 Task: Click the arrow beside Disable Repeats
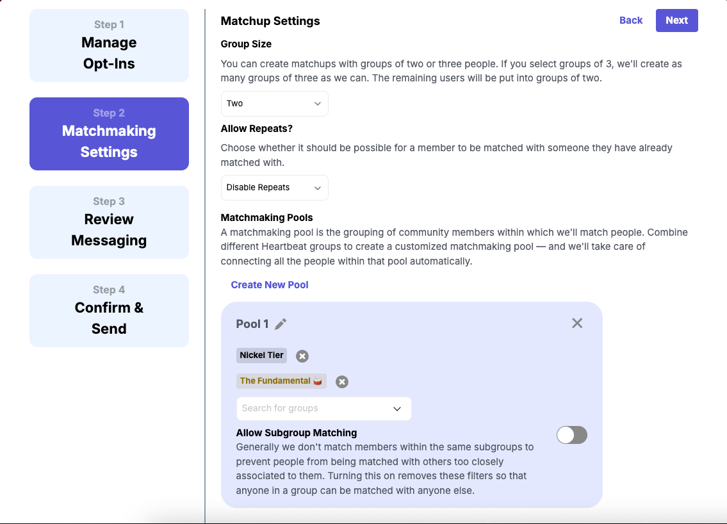318,188
